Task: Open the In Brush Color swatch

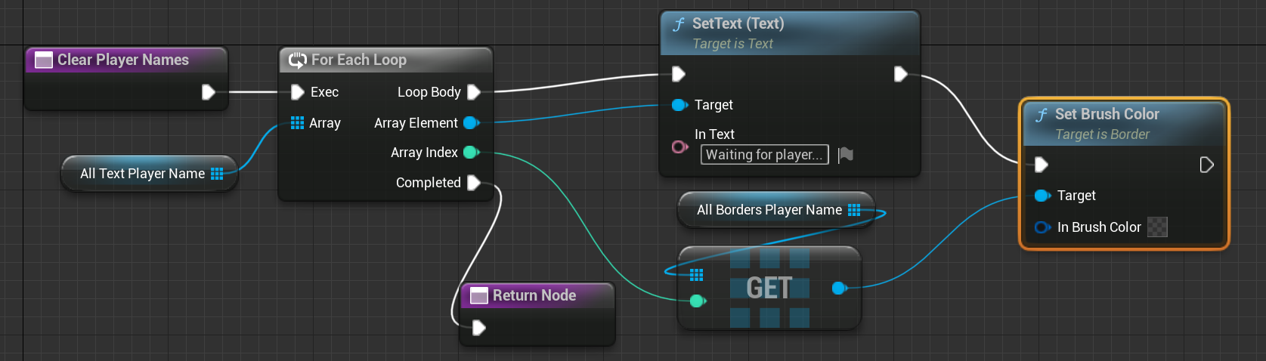Action: (x=1157, y=227)
